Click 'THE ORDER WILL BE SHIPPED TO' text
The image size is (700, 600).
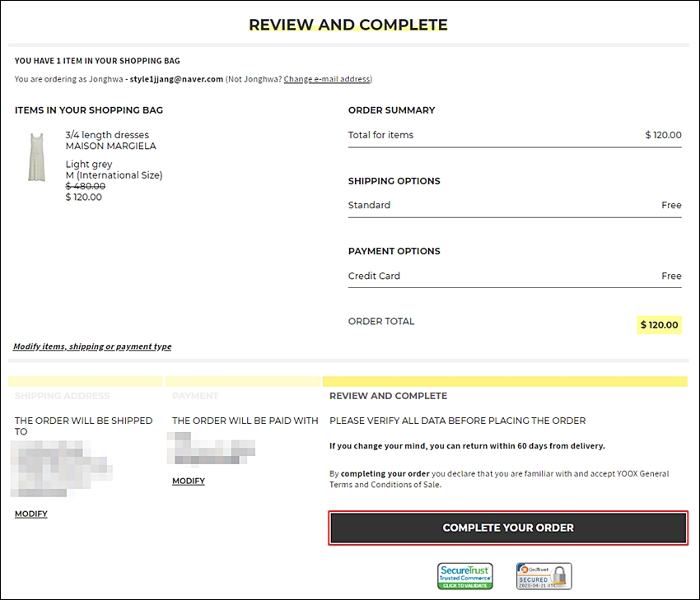tap(83, 426)
